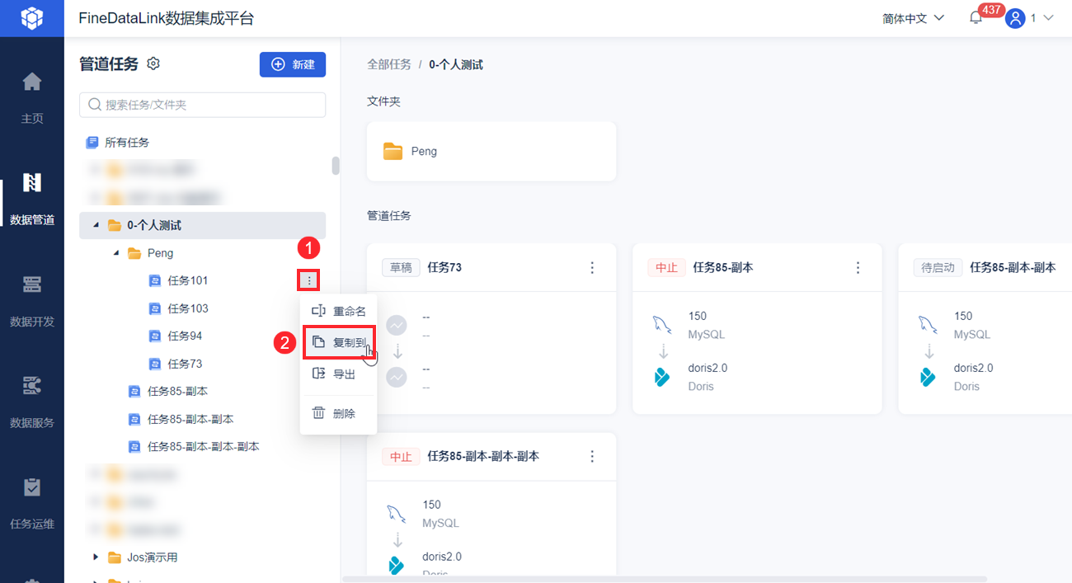Open more options on 任务85-副本 card
The width and height of the screenshot is (1072, 583).
858,268
